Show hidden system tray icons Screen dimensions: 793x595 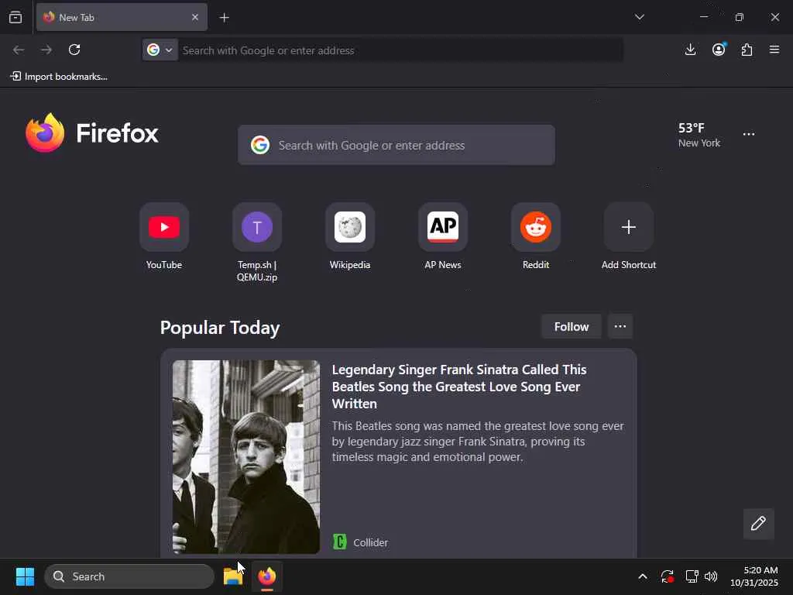[642, 576]
